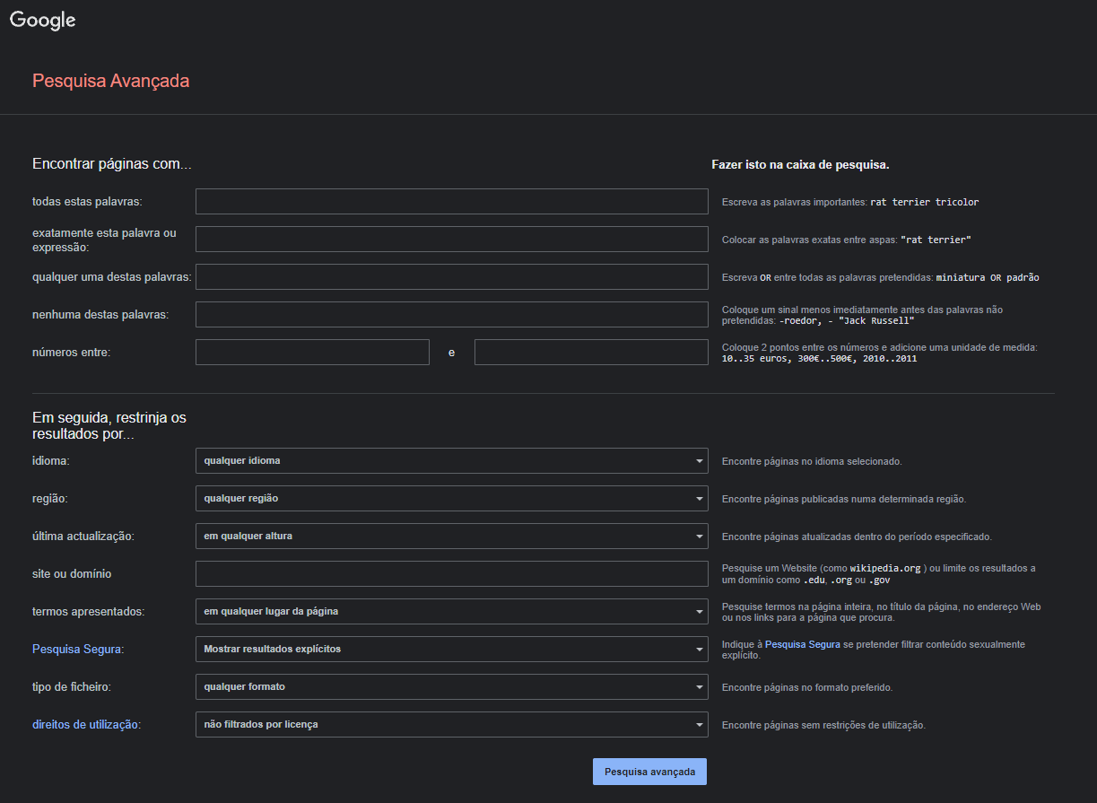Expand the 'última actualização' dropdown

(452, 537)
